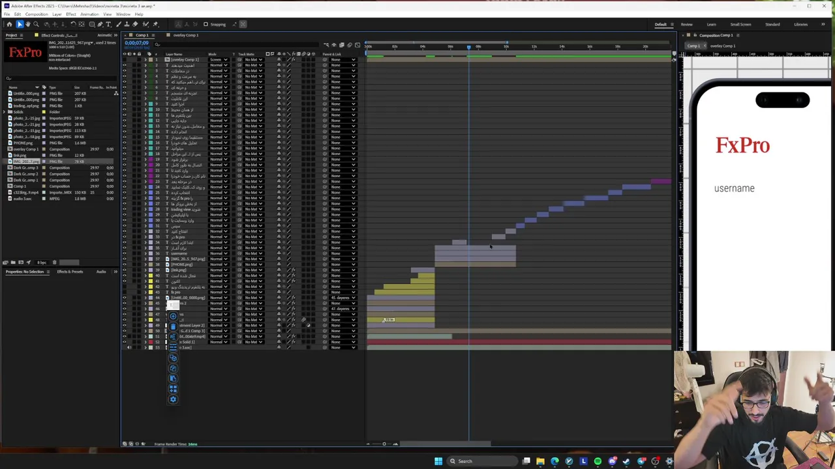The image size is (835, 469).
Task: Select the Puppet Pin tool
Action: [156, 24]
